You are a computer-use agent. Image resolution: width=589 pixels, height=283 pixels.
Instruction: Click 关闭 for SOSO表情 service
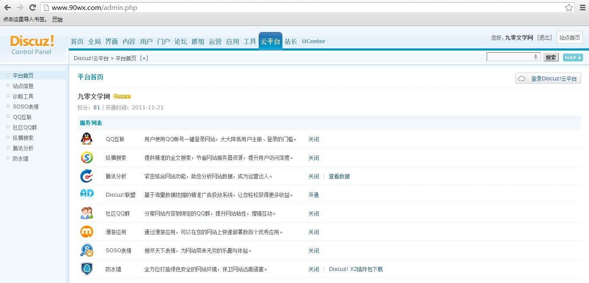pyautogui.click(x=313, y=251)
